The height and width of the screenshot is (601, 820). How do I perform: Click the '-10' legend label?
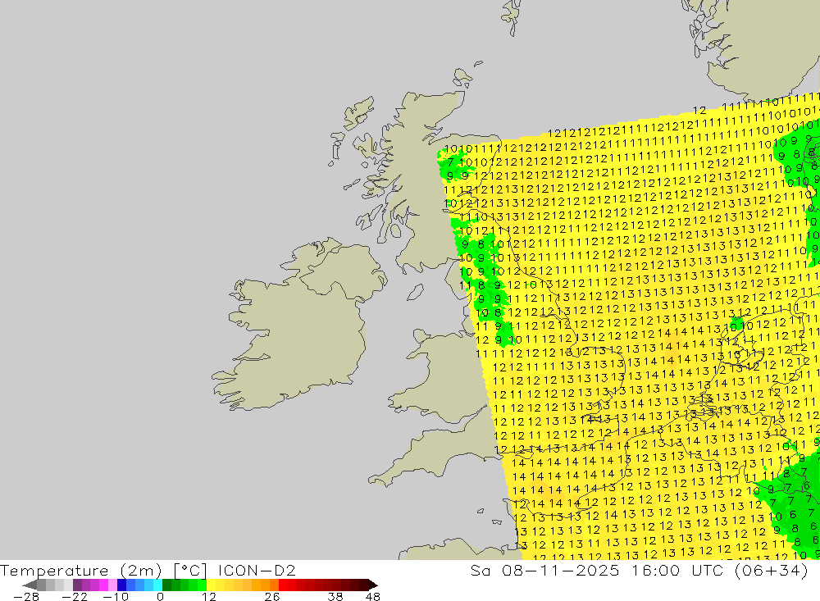tap(116, 597)
